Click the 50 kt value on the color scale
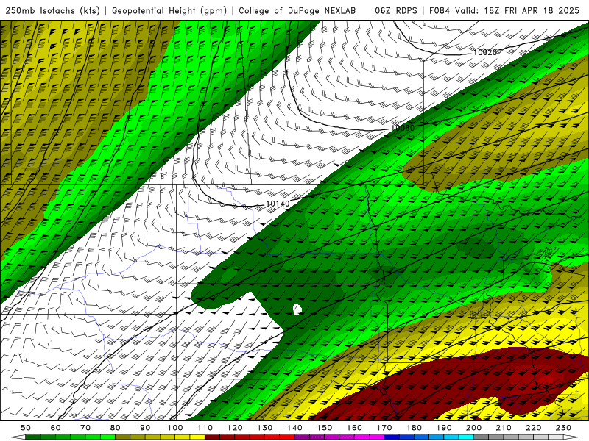The image size is (589, 441). tap(26, 428)
